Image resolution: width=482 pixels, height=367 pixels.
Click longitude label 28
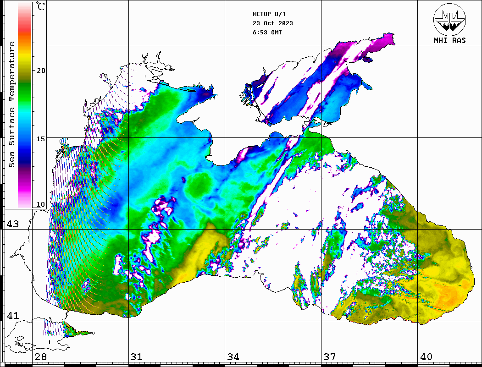40,357
